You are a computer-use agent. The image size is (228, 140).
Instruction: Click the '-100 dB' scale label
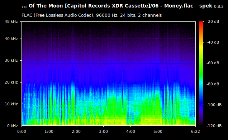pos(214,105)
